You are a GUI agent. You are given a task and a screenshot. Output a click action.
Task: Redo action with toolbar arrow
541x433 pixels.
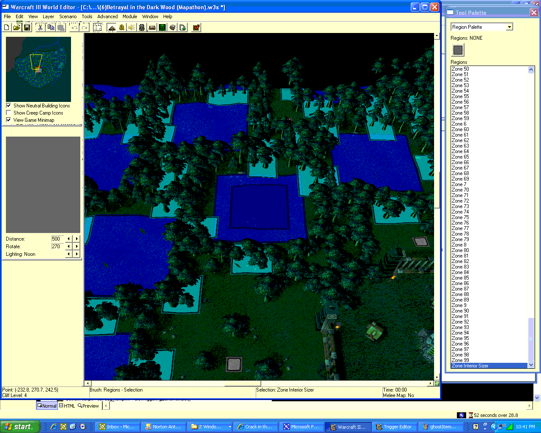pos(85,27)
